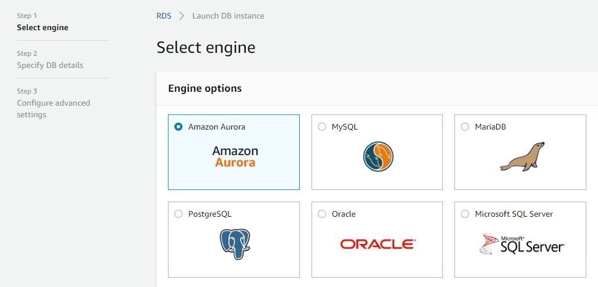Click the Microsoft SQL Server logo
The image size is (598, 287).
522,244
